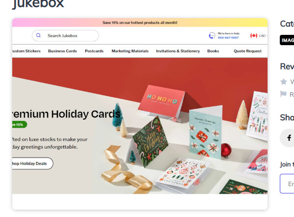Go to the Books section
Viewport: 294px width, 217px height.
pyautogui.click(x=213, y=51)
